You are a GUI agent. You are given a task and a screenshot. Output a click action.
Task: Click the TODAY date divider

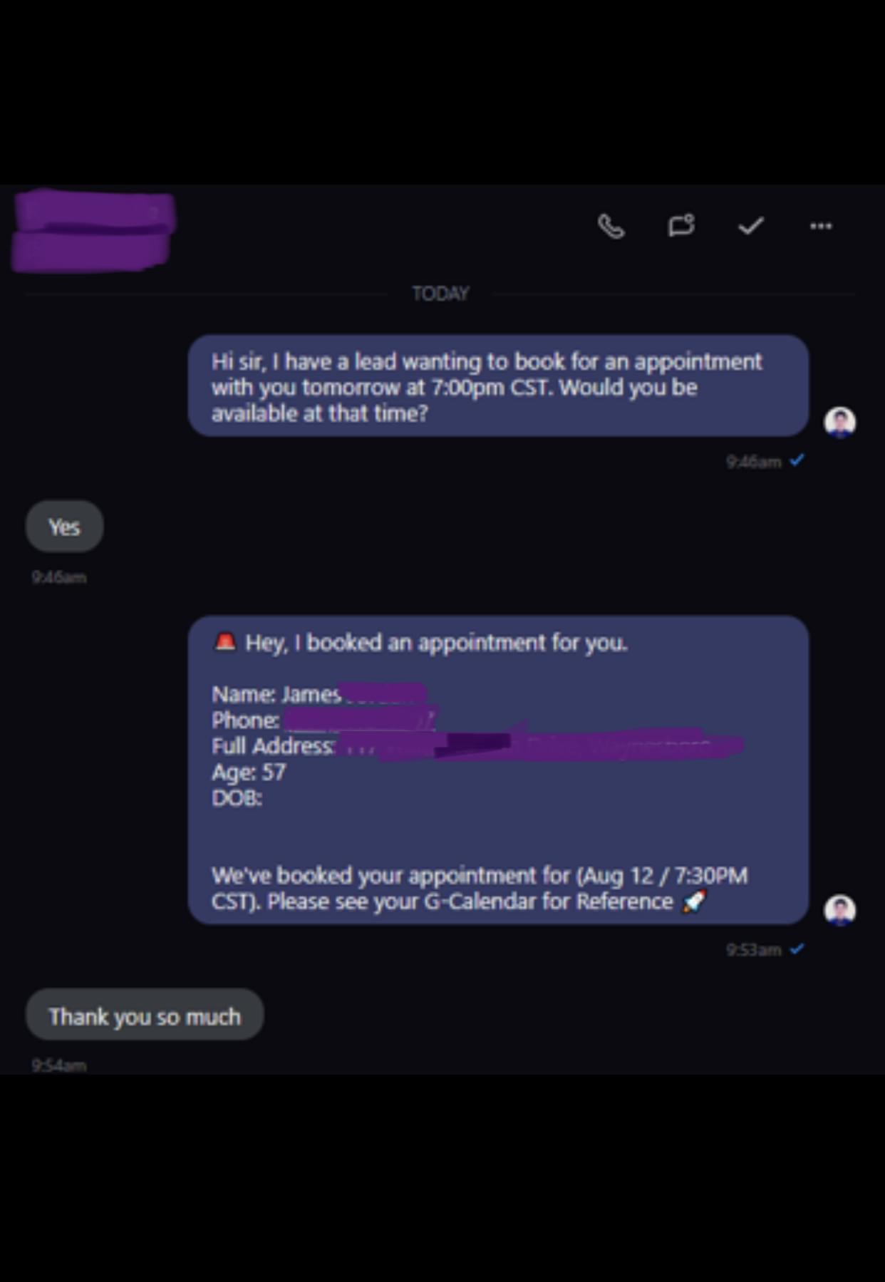pos(440,294)
